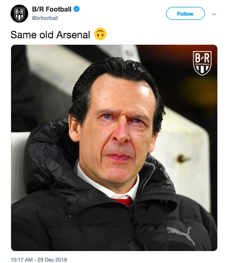Open the B/R Football display name link
Viewport: 227px width, 263px height.
click(52, 9)
